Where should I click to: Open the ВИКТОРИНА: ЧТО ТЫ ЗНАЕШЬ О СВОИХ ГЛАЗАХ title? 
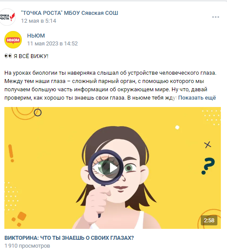click(x=69, y=238)
